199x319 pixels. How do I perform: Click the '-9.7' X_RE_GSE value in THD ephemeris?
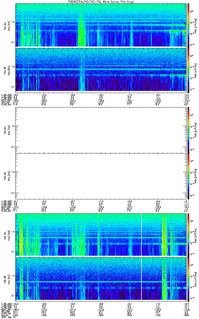pos(16,201)
